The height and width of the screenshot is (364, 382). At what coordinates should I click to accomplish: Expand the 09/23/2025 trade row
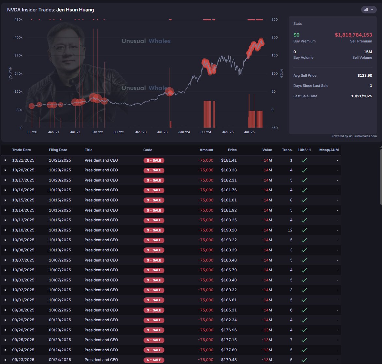pos(5,360)
